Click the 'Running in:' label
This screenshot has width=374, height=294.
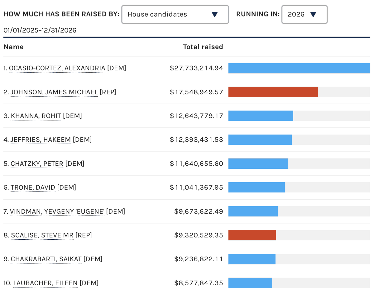tap(258, 14)
